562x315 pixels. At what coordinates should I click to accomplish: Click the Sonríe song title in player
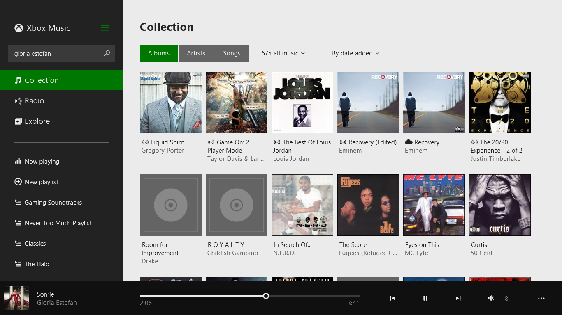coord(46,294)
